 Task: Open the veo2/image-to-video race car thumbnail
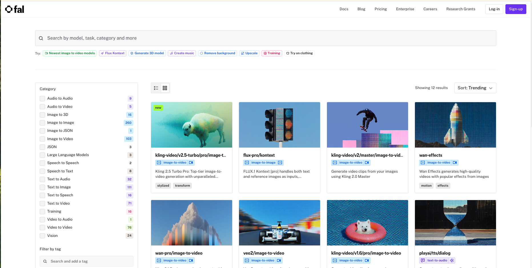tap(279, 223)
